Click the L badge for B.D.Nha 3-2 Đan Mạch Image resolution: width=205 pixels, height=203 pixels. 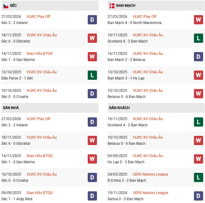pyautogui.click(x=199, y=177)
